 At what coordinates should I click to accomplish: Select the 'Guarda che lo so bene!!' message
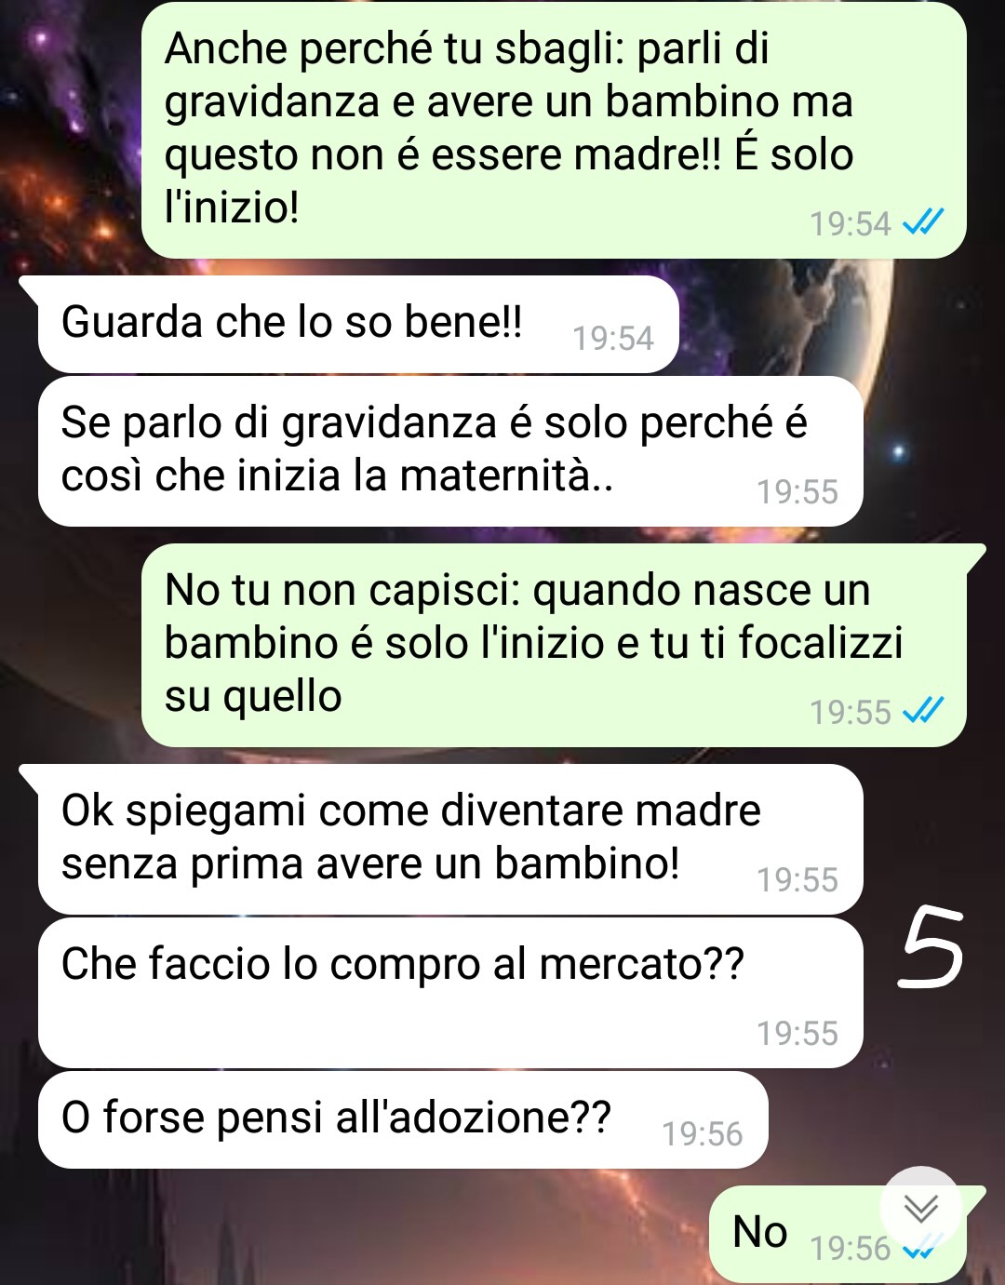point(358,325)
